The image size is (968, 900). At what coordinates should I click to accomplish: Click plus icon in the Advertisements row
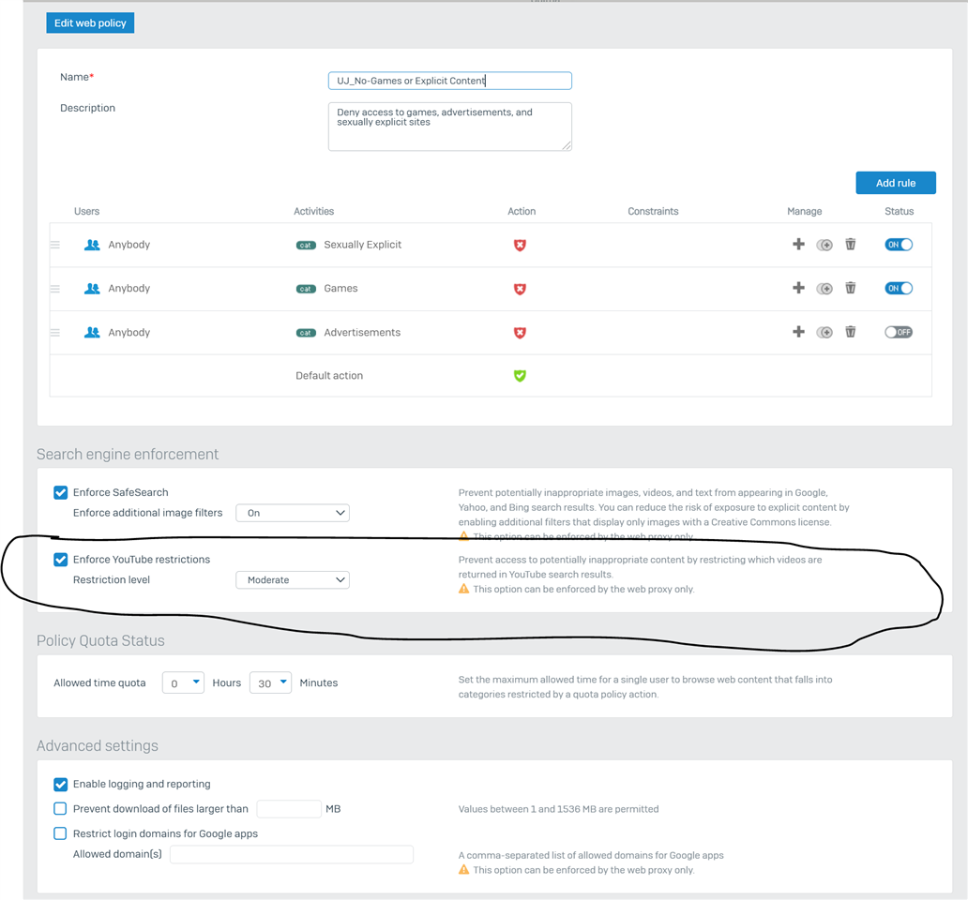[x=798, y=332]
